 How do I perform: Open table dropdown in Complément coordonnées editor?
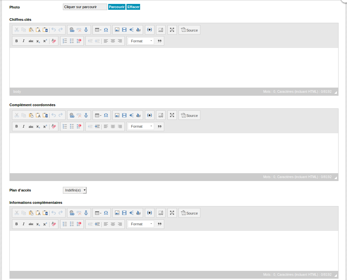tap(98, 115)
